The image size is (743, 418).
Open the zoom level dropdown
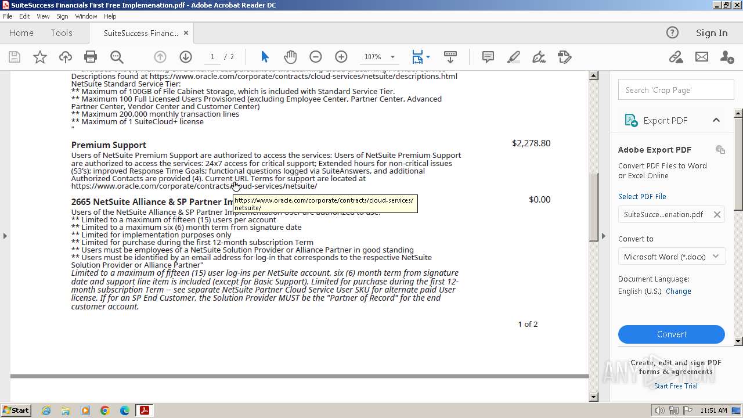392,57
